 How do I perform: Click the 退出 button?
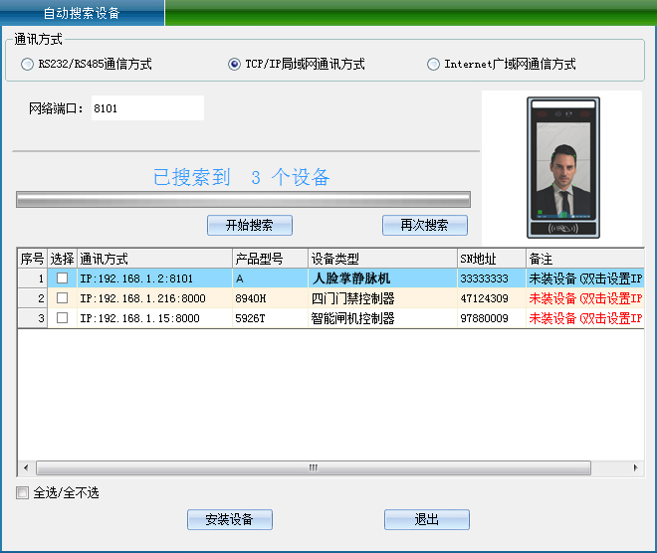[427, 519]
